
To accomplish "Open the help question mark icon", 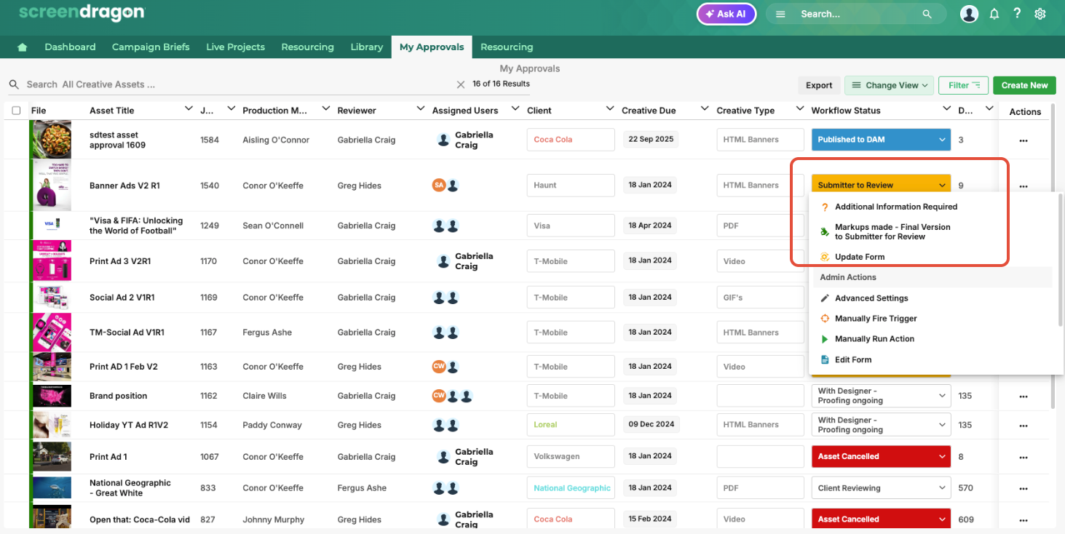I will pos(1017,14).
